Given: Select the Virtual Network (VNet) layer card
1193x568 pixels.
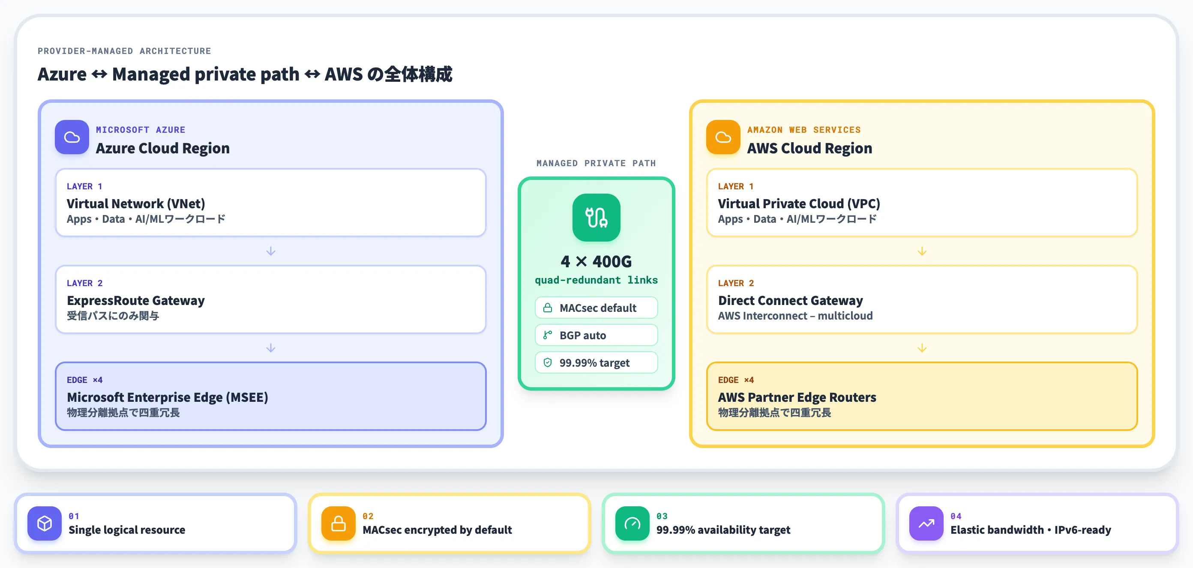Looking at the screenshot, I should tap(271, 203).
